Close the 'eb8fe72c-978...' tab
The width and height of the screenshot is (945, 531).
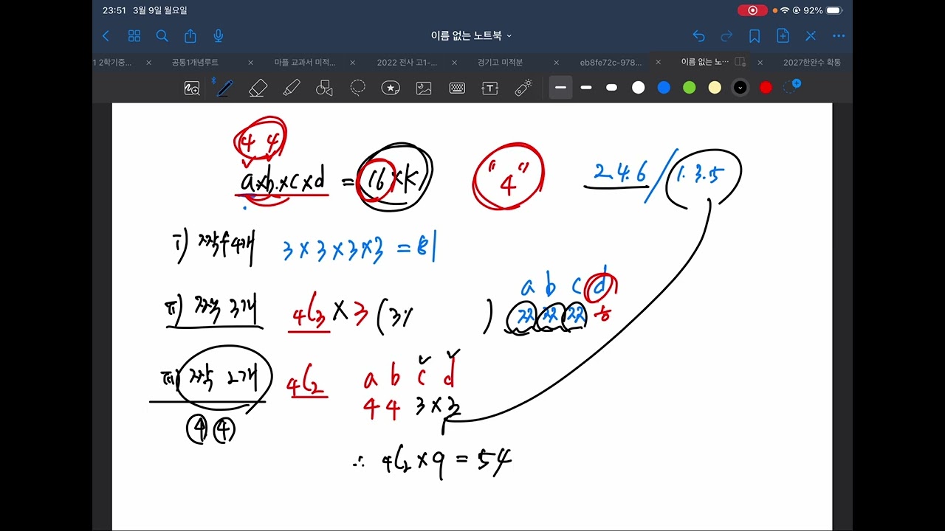[658, 63]
